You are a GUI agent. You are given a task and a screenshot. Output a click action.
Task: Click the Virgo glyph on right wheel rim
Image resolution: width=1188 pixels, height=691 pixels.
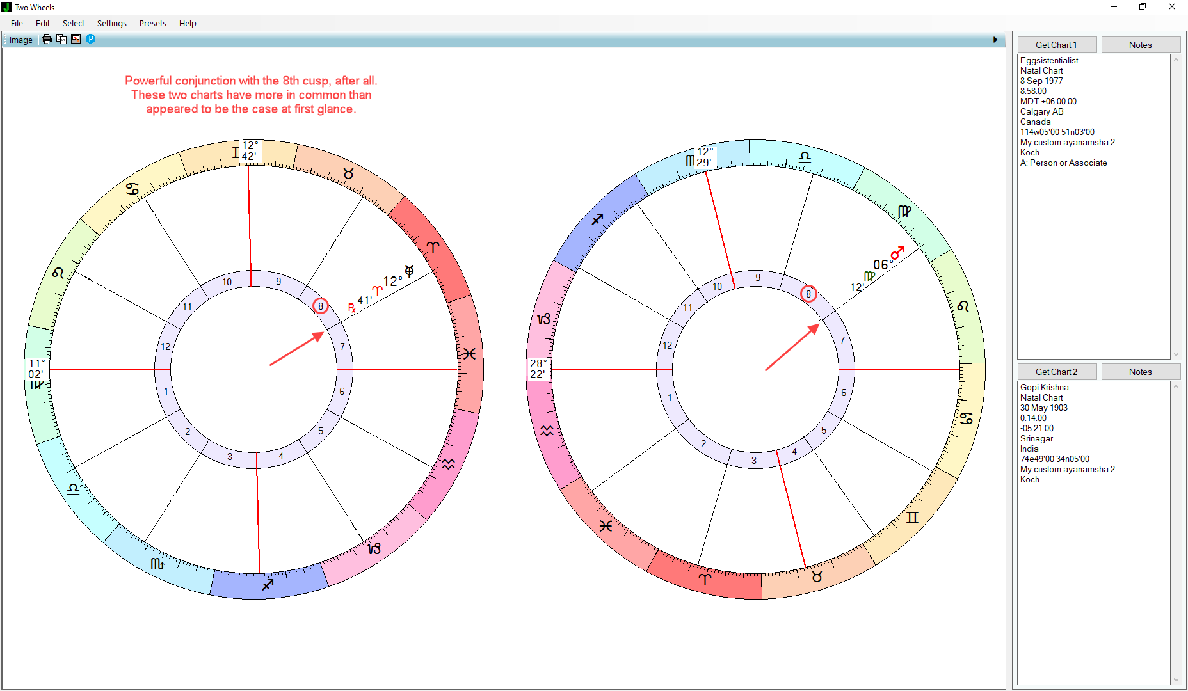tap(904, 210)
